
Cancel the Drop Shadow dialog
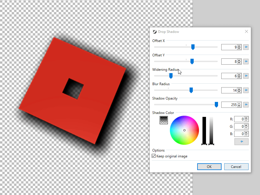tap(236, 167)
